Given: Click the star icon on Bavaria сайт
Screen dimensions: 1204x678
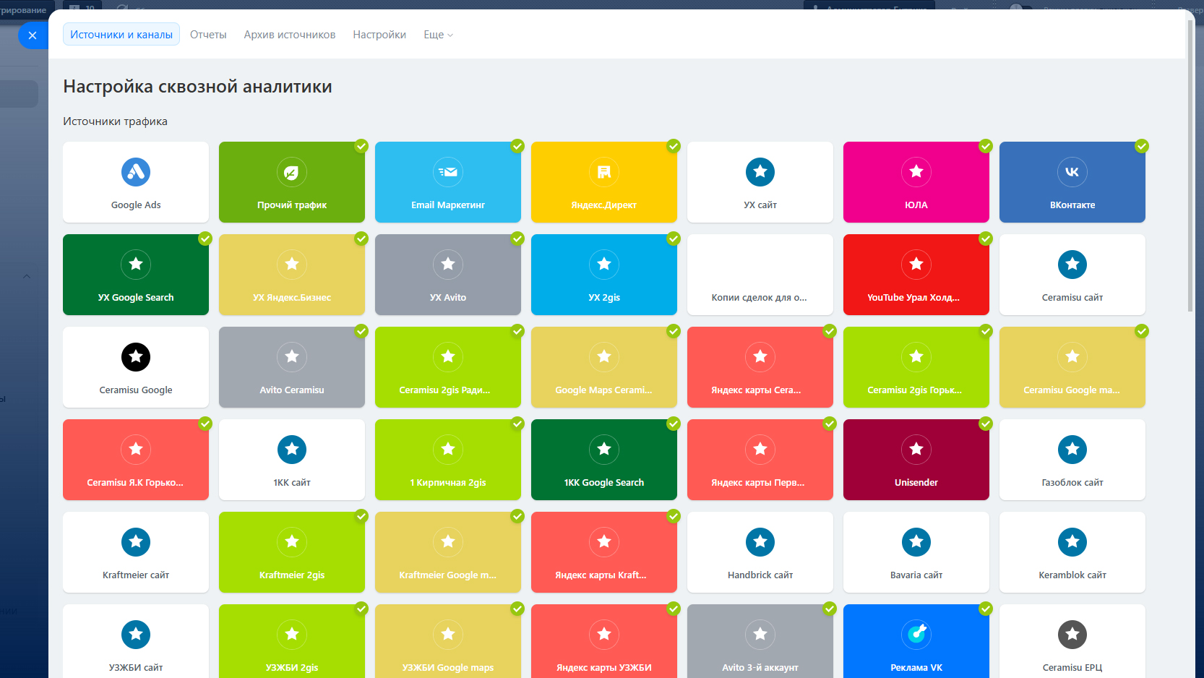Looking at the screenshot, I should tap(916, 542).
